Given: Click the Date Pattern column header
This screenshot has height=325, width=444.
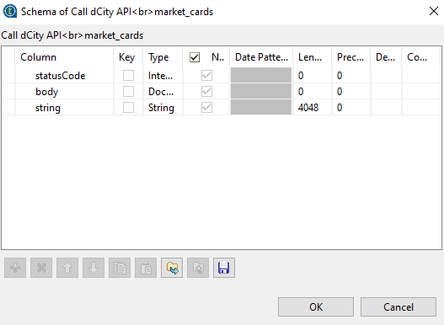Looking at the screenshot, I should 261,57.
